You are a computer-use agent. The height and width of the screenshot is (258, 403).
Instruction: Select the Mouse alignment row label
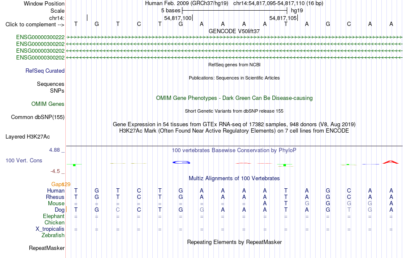pos(56,204)
